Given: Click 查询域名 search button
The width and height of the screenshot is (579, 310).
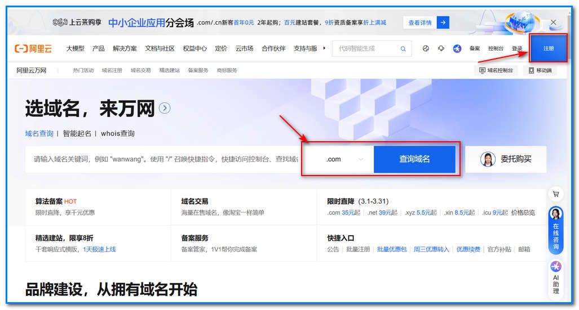Looking at the screenshot, I should coord(414,159).
